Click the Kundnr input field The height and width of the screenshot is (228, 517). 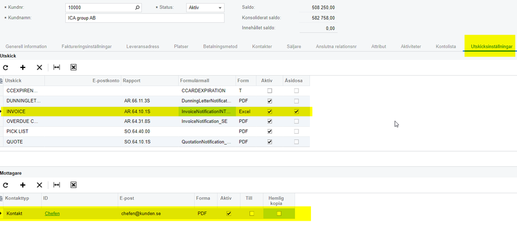pyautogui.click(x=103, y=8)
